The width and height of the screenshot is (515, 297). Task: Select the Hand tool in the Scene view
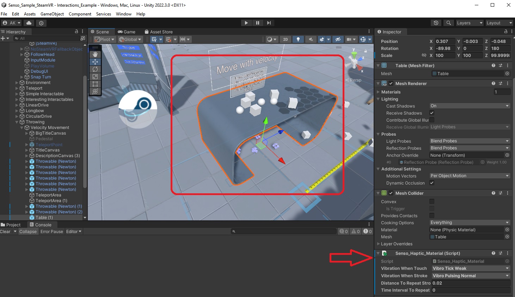click(x=94, y=54)
